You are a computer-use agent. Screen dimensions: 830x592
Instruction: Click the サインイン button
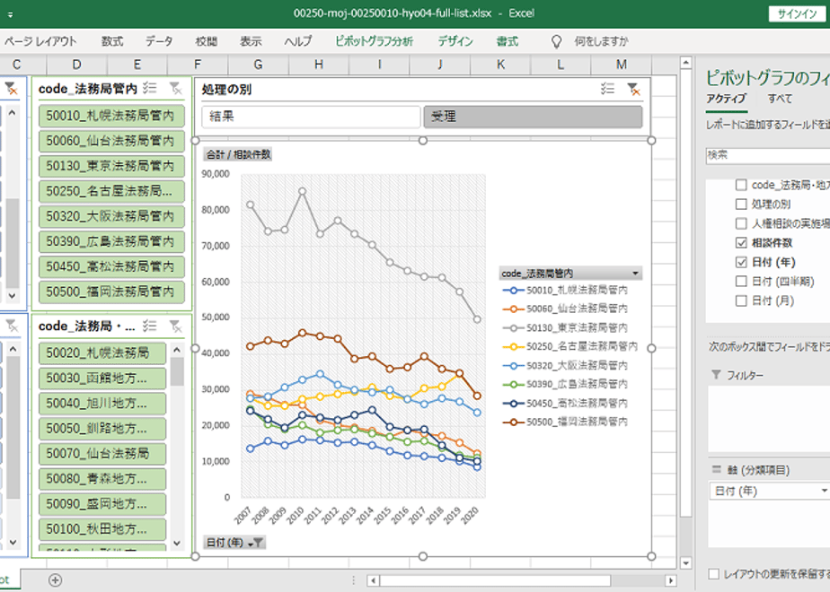pos(797,14)
